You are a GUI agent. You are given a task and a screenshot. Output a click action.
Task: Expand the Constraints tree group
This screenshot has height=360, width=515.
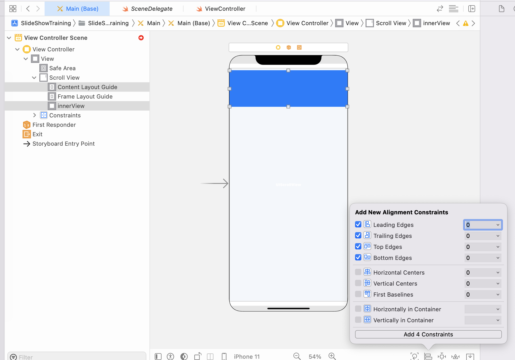[34, 115]
